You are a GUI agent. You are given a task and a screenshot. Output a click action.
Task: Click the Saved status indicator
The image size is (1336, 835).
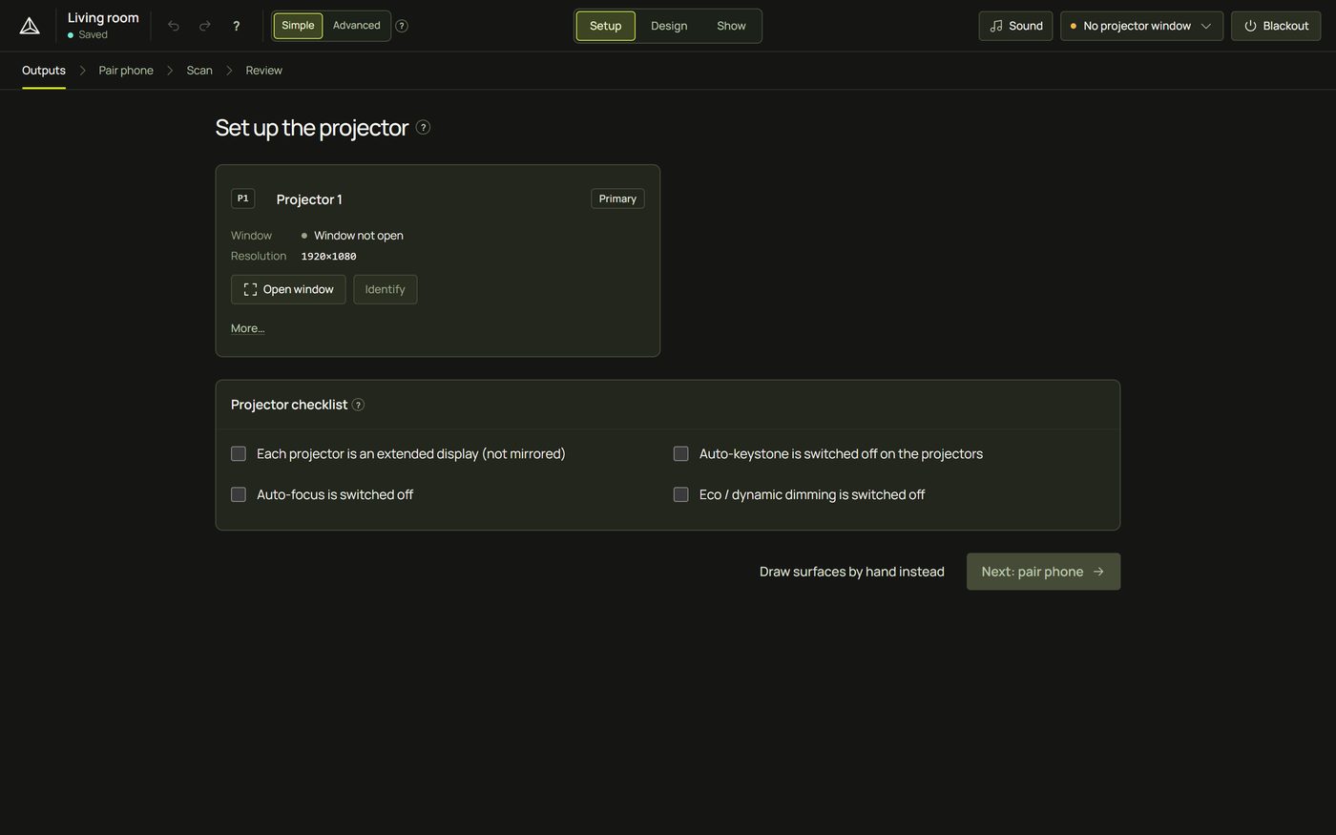tap(88, 34)
